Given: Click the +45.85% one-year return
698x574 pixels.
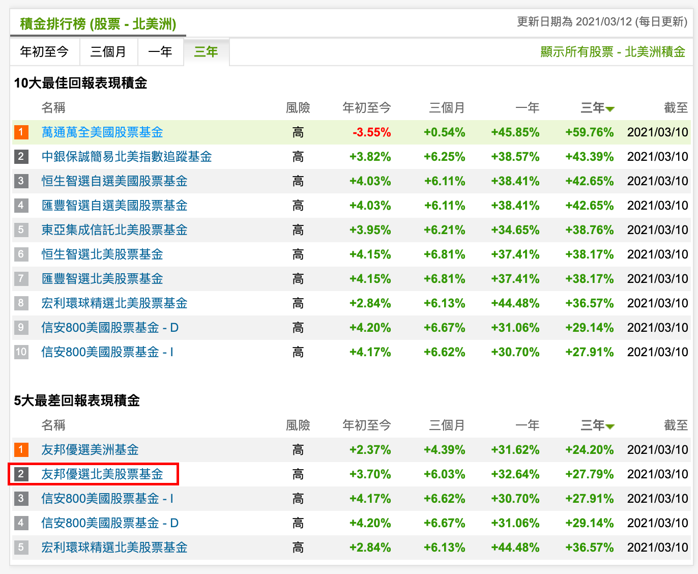Looking at the screenshot, I should [515, 132].
